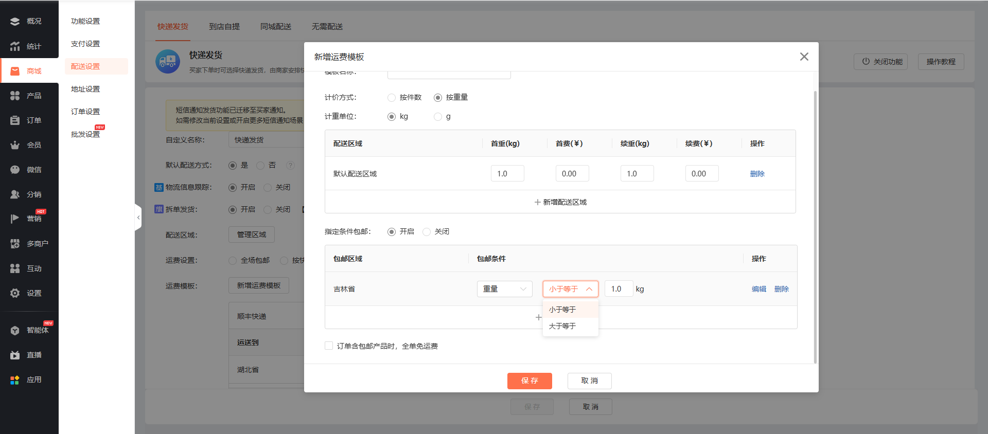The width and height of the screenshot is (988, 434).
Task: Open the 统计 statistics chart icon
Action: [x=15, y=46]
